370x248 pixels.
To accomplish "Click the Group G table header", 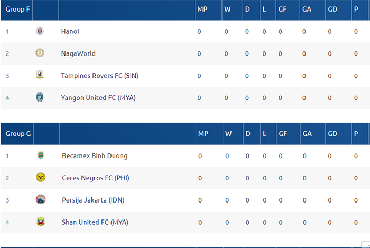I will (18, 134).
